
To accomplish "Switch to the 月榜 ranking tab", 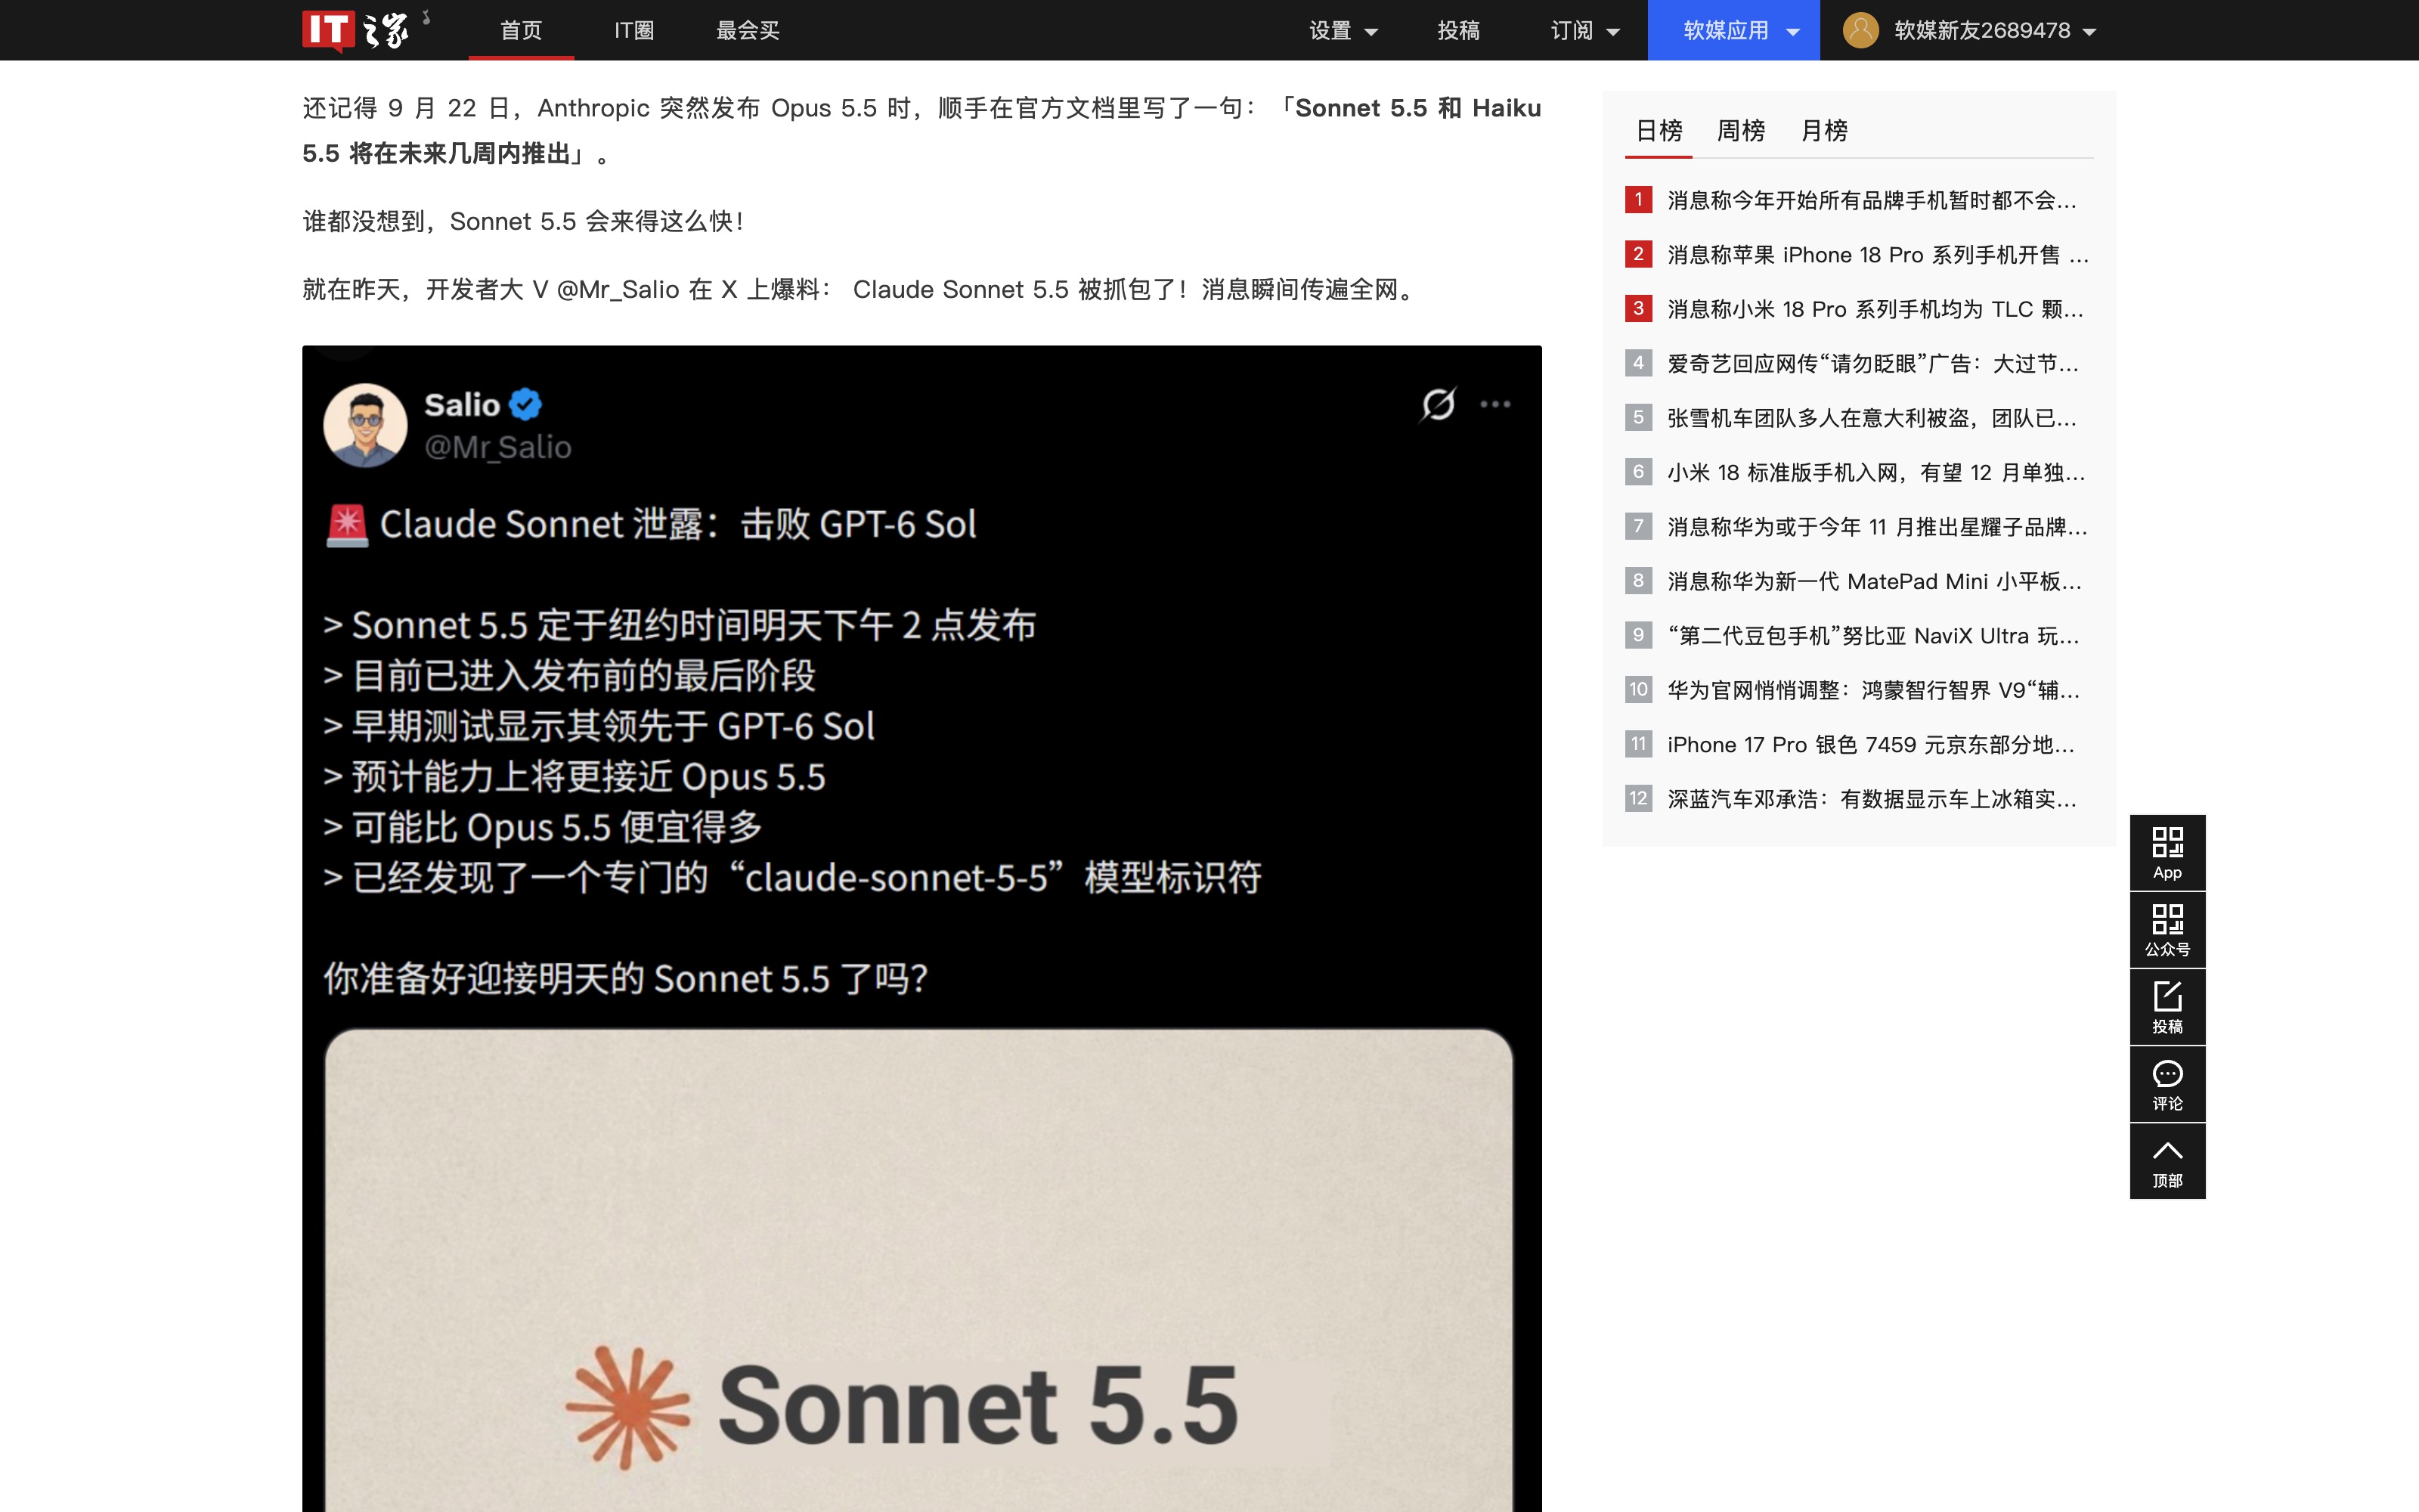I will pos(1823,130).
